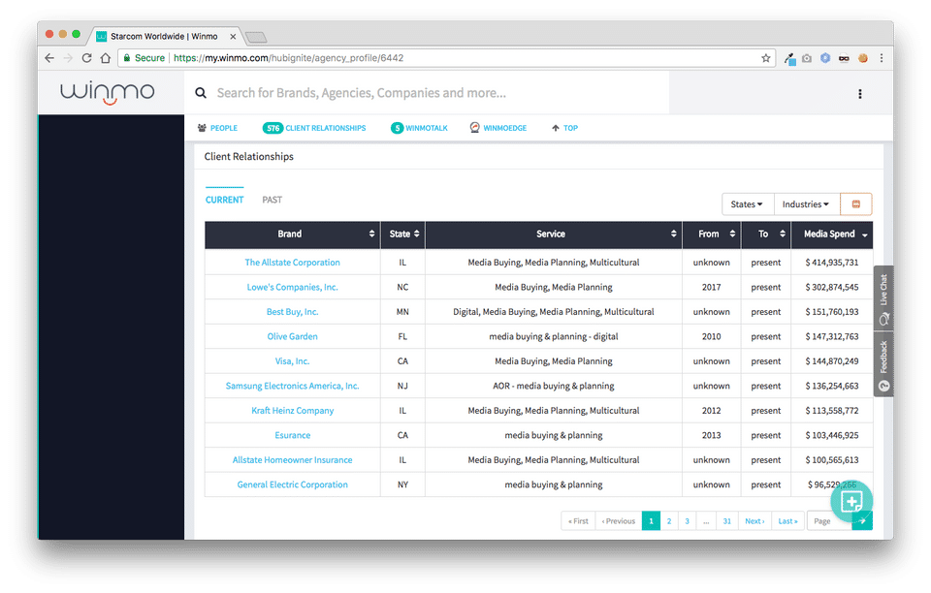Viewport: 931px width, 593px height.
Task: Open Best Buy, Inc. link
Action: [292, 312]
